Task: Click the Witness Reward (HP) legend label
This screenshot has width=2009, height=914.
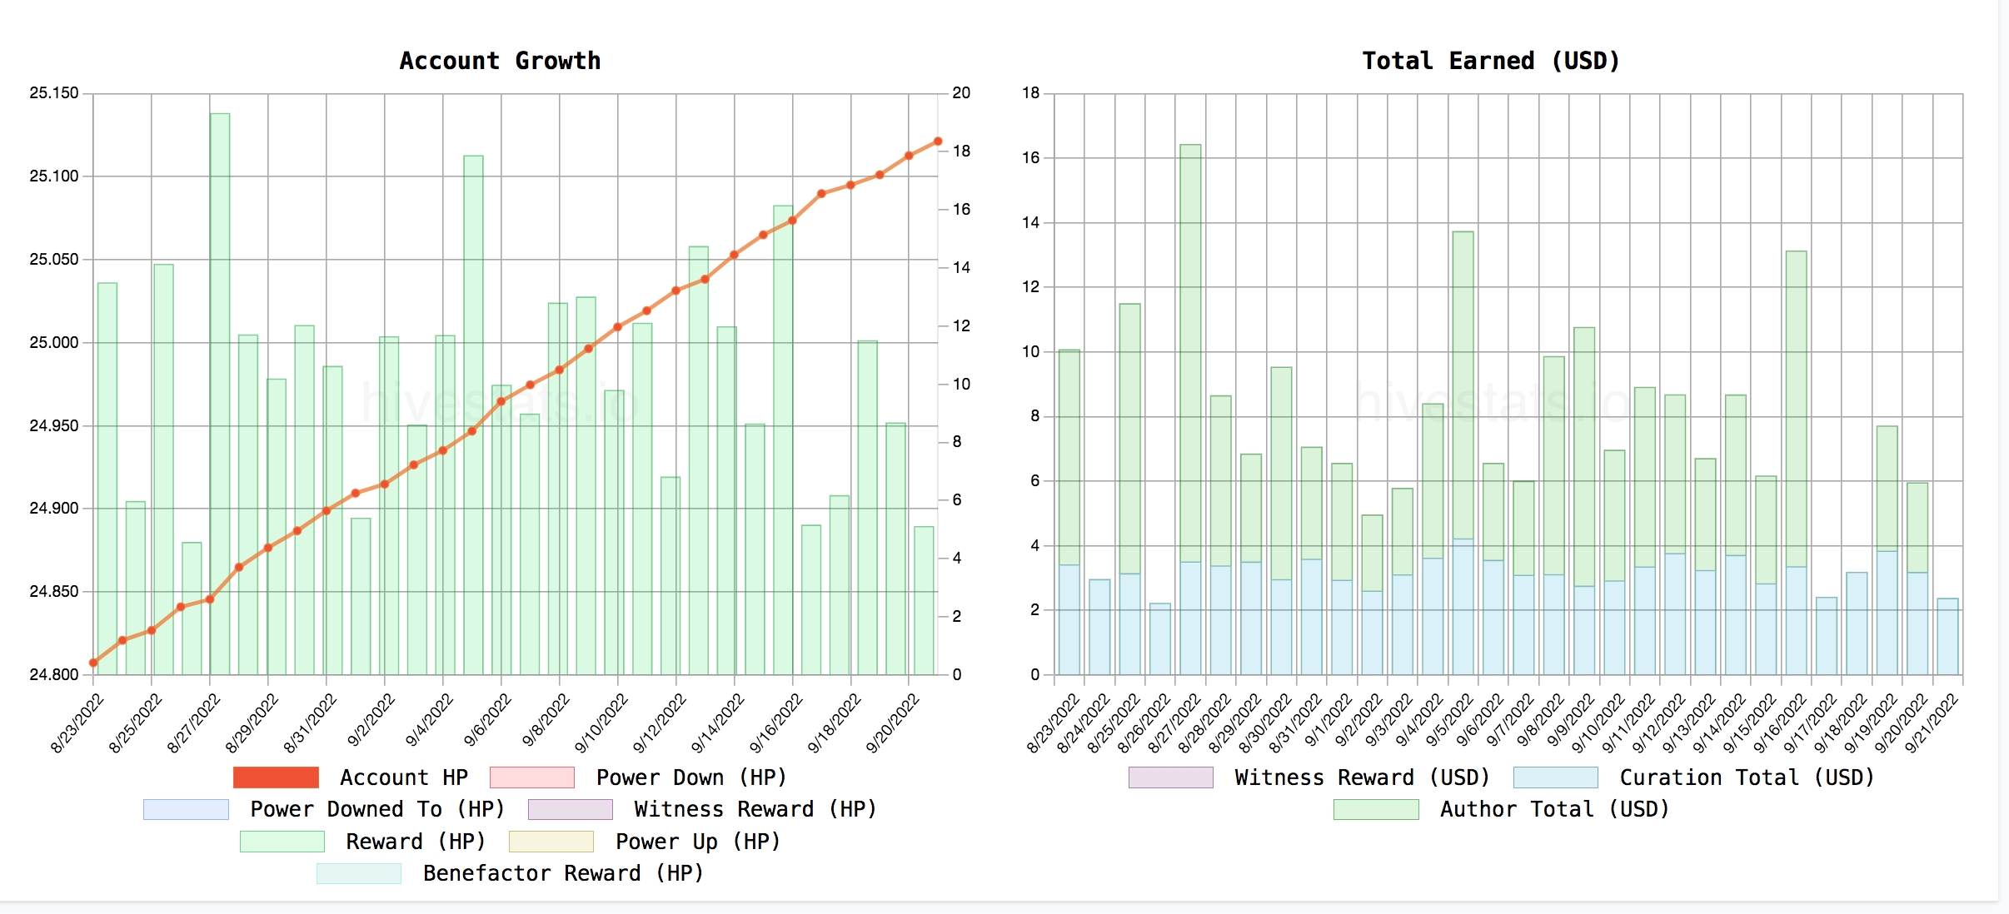Action: 755,809
